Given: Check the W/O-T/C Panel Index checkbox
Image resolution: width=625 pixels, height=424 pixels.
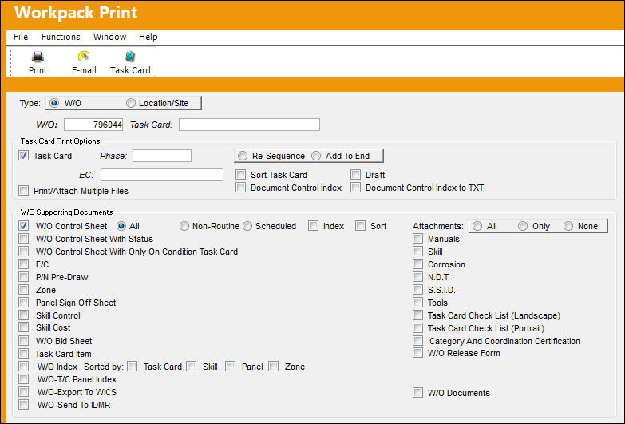Looking at the screenshot, I should 23,379.
